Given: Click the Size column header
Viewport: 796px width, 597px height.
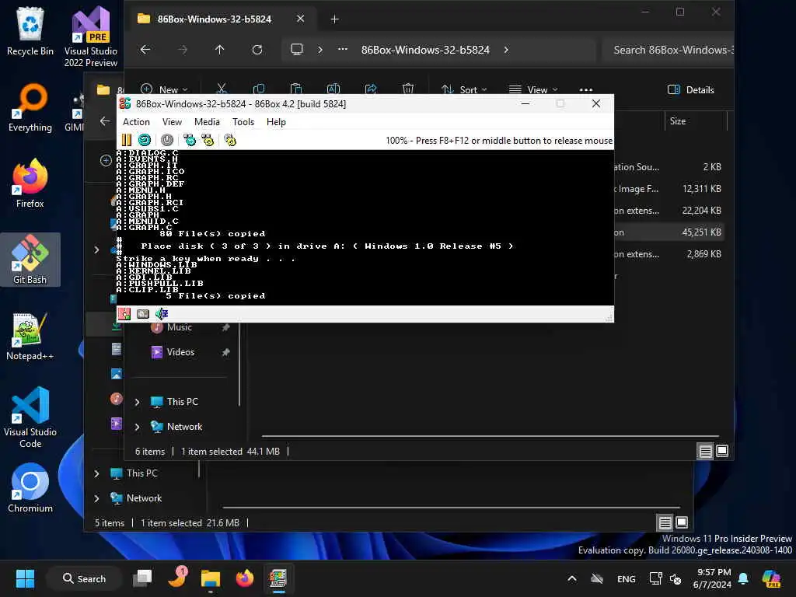Looking at the screenshot, I should [696, 120].
